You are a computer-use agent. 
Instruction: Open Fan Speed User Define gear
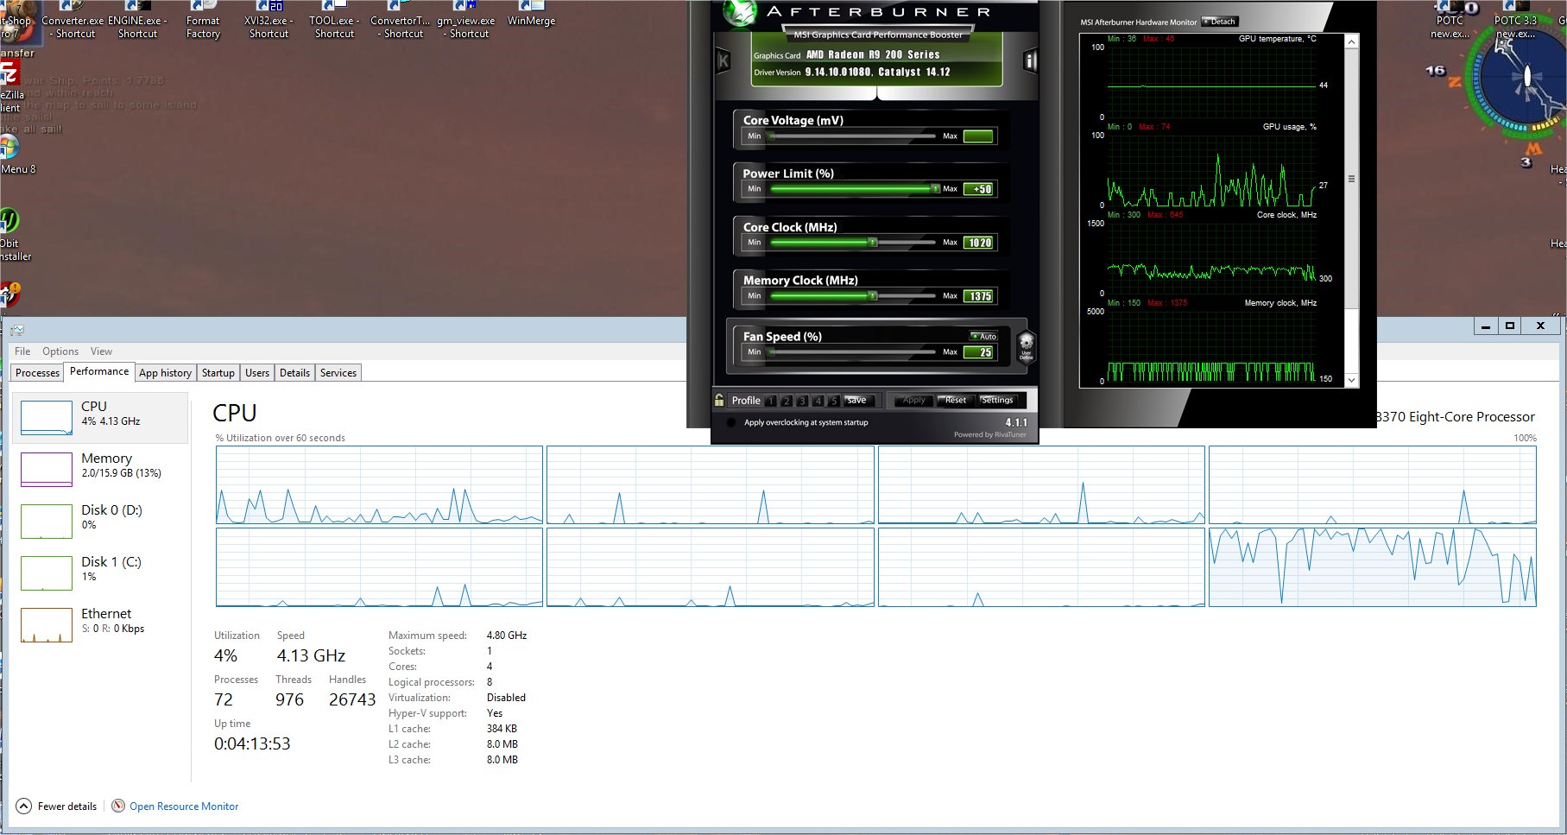tap(1026, 345)
